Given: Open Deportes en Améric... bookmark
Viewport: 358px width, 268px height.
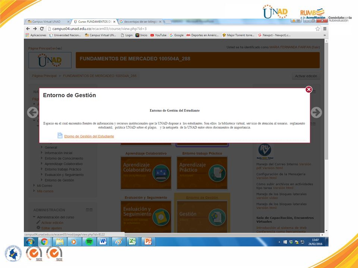Looking at the screenshot, I should click(202, 35).
